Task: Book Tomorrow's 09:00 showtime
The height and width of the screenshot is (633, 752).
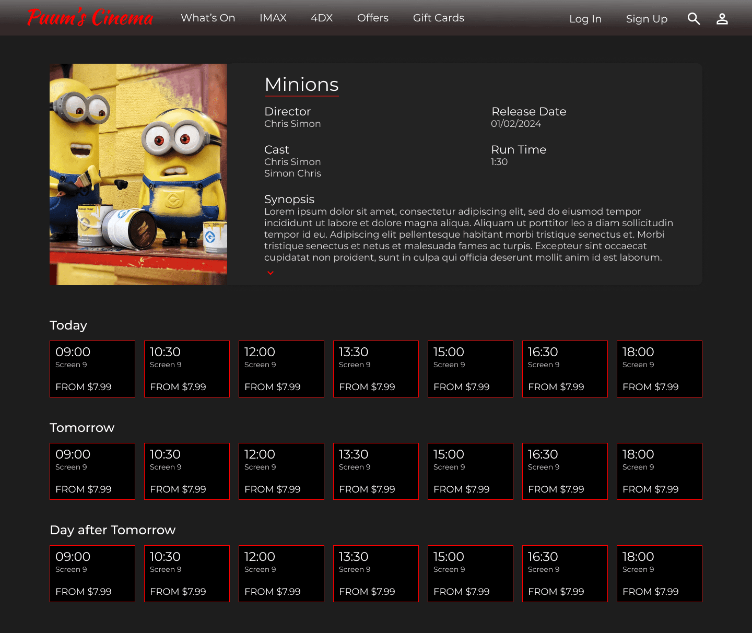Action: coord(92,472)
